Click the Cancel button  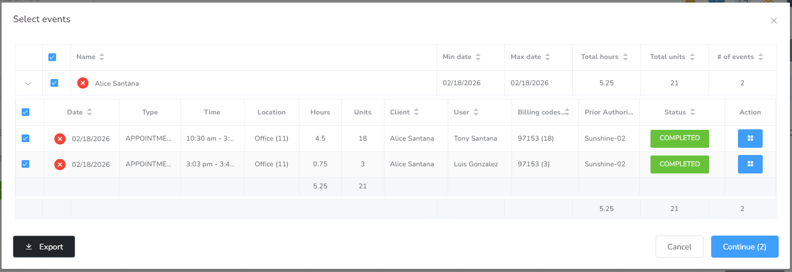pyautogui.click(x=679, y=247)
